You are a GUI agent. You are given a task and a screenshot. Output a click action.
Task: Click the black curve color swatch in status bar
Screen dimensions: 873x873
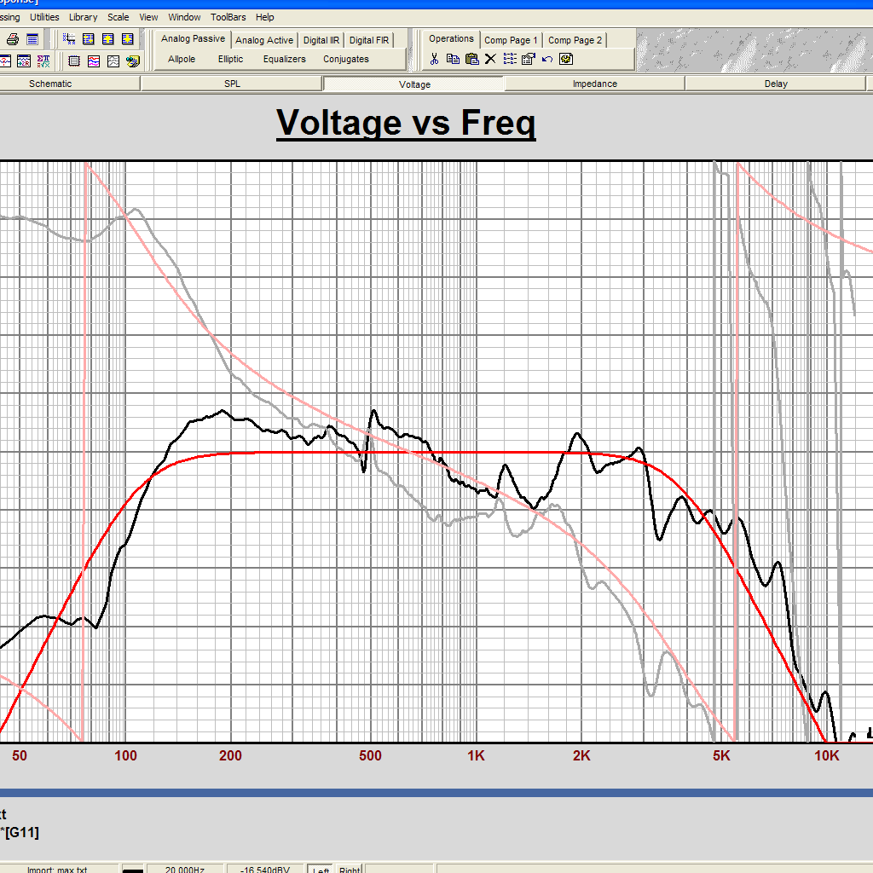click(x=132, y=870)
